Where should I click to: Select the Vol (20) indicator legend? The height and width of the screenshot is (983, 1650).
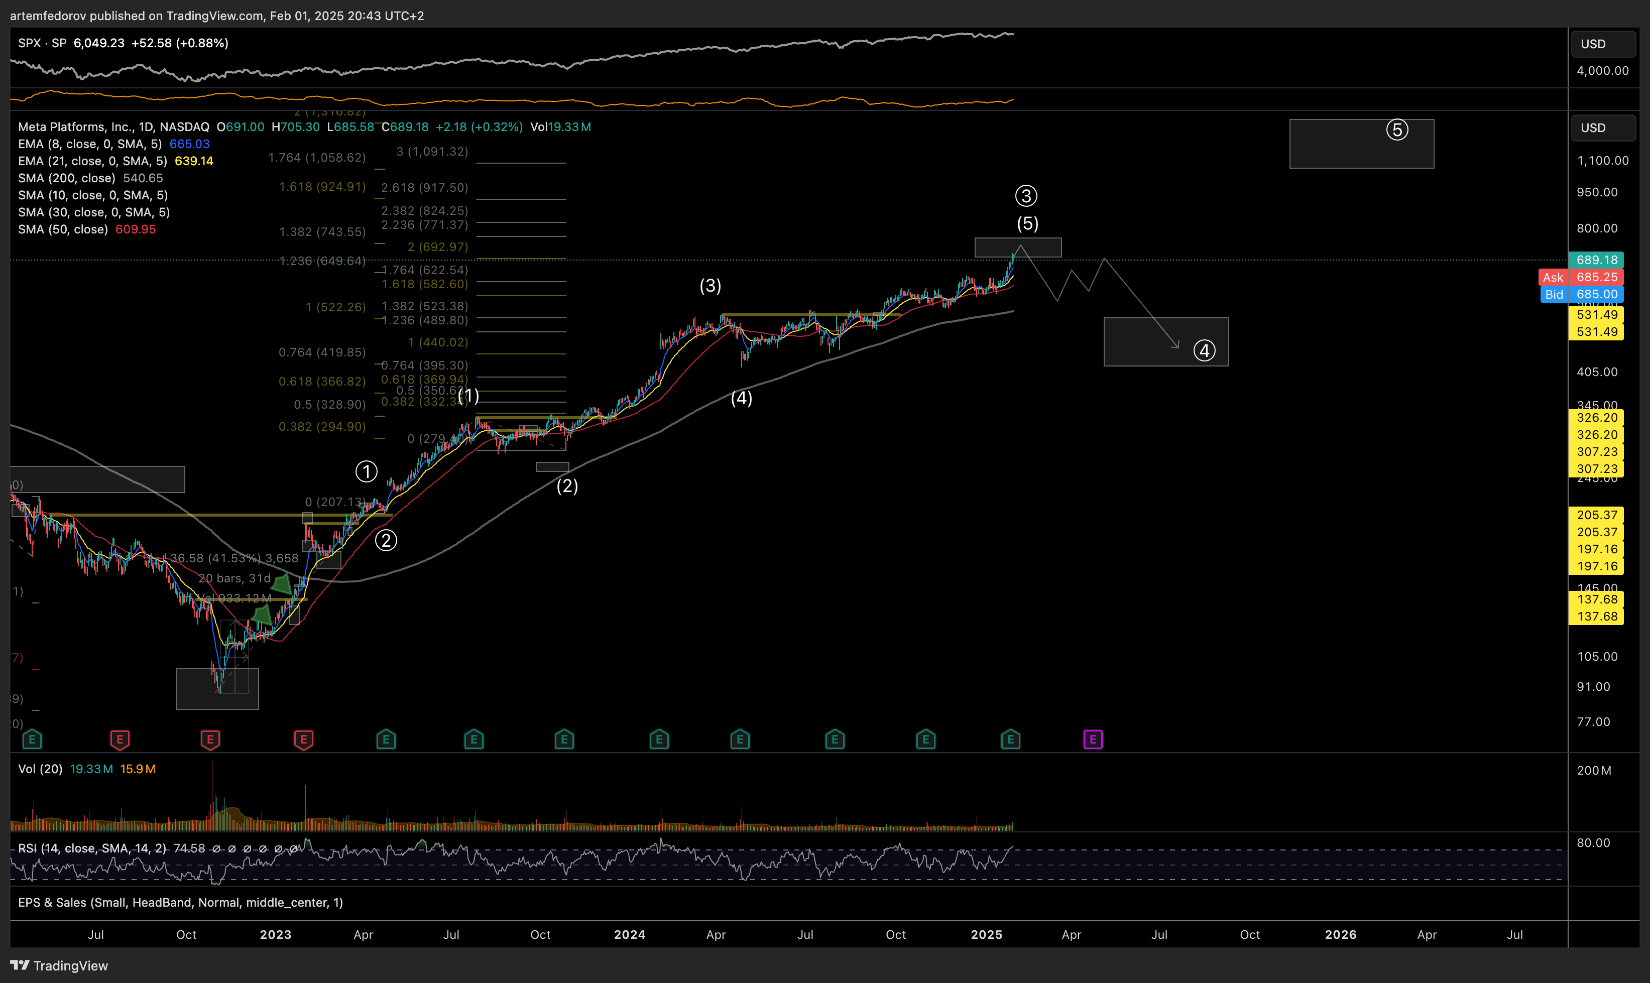[40, 769]
